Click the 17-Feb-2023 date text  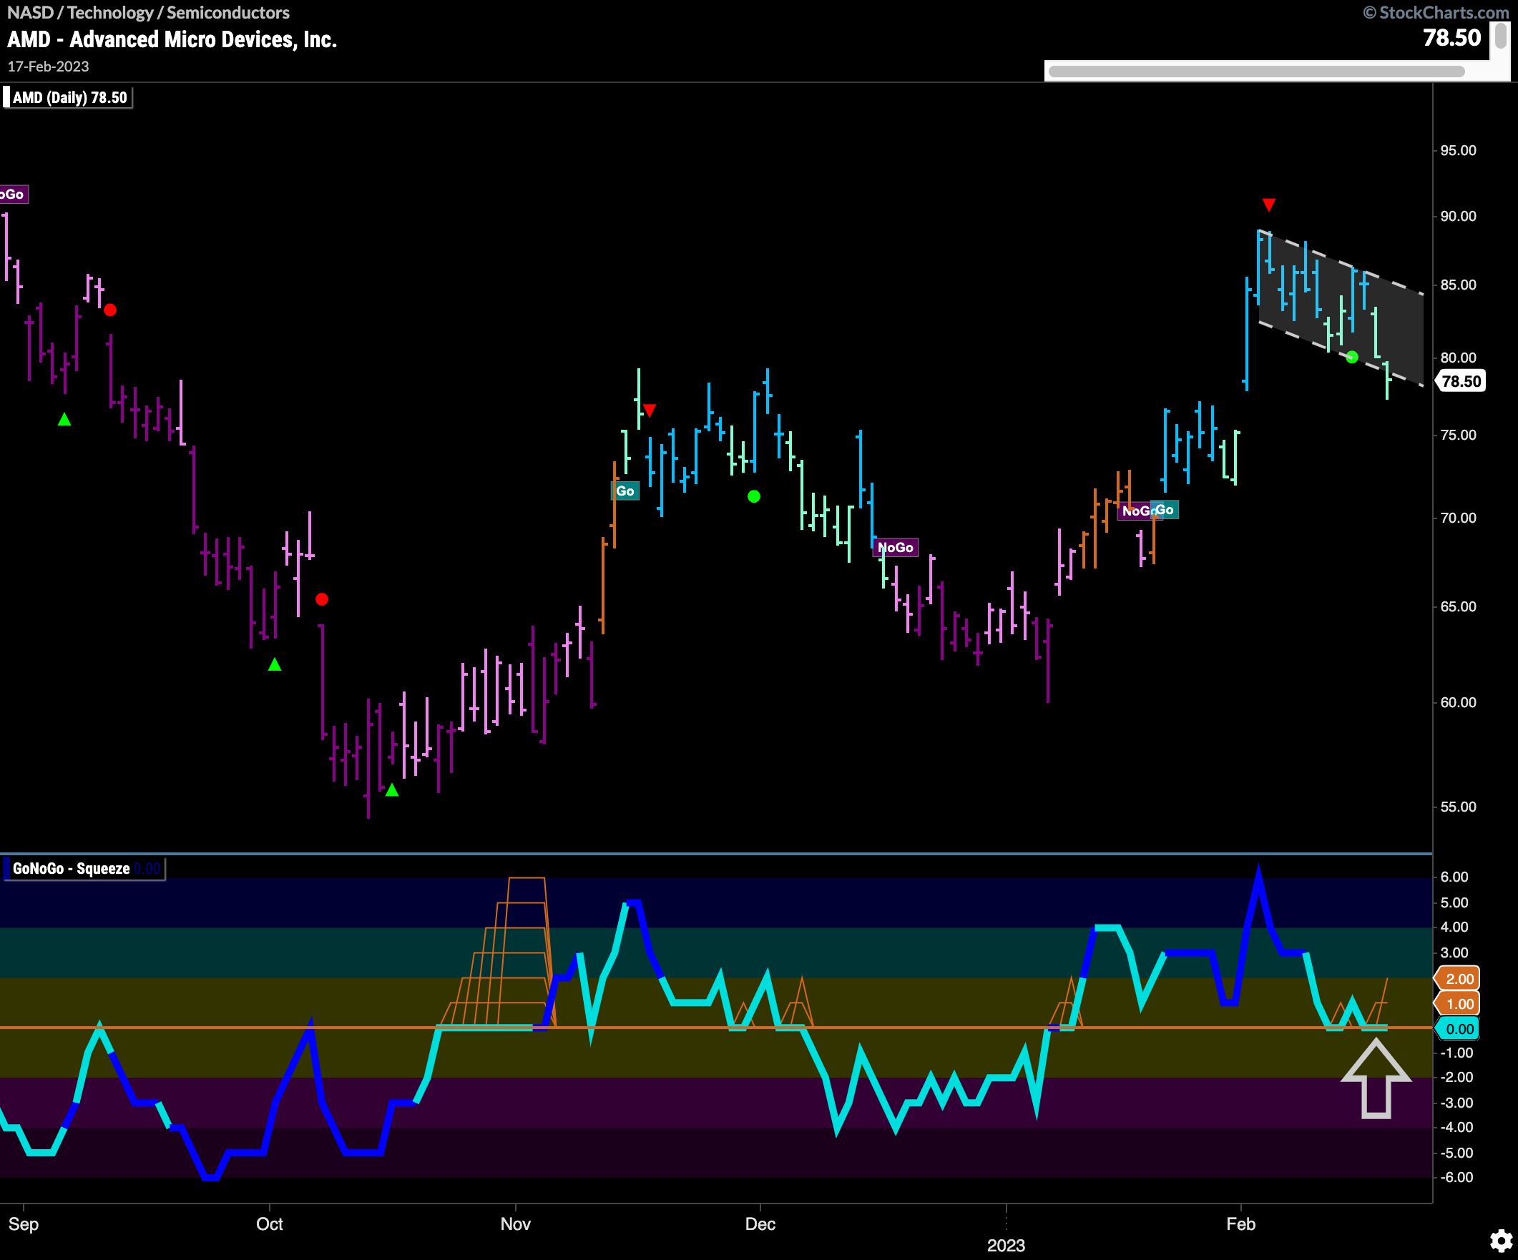click(49, 67)
